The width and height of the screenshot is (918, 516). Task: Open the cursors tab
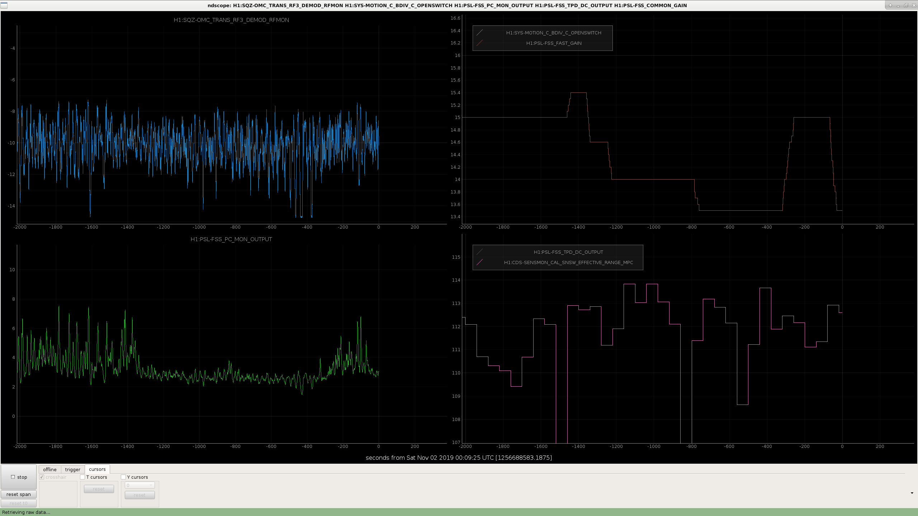[x=97, y=469]
